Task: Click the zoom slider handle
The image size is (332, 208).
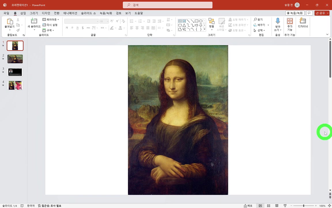Action: [304, 206]
